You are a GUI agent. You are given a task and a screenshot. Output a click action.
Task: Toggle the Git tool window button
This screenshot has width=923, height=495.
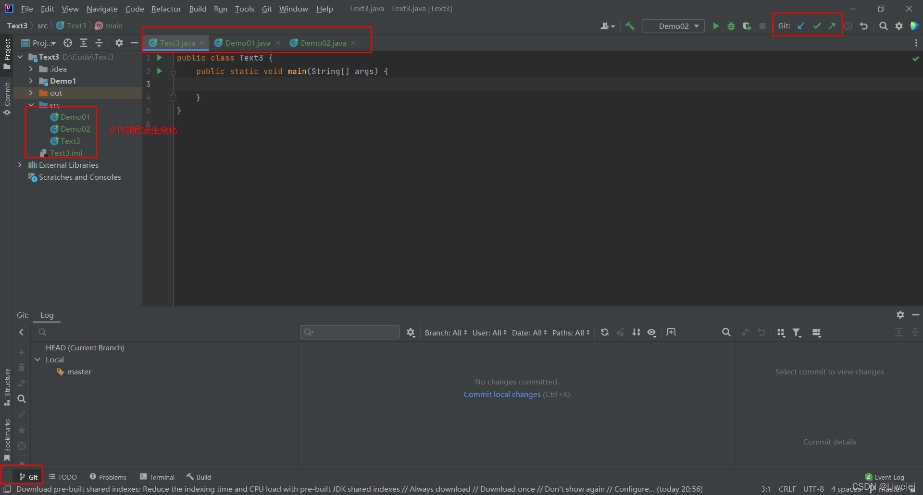[28, 477]
